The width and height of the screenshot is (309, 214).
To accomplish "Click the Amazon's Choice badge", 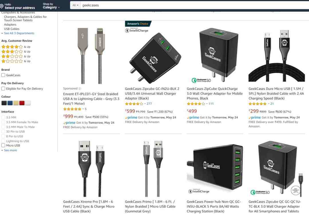I will [138, 24].
